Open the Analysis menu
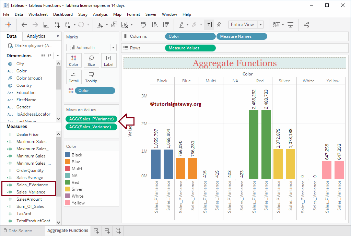The width and height of the screenshot is (351, 236). [100, 14]
